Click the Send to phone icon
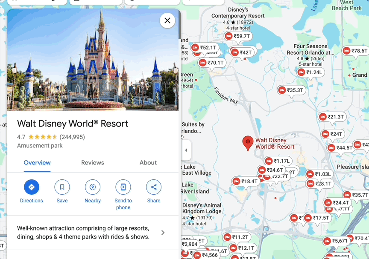 click(123, 187)
